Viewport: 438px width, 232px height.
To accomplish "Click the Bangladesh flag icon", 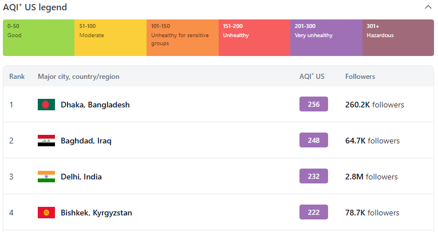I will point(46,105).
